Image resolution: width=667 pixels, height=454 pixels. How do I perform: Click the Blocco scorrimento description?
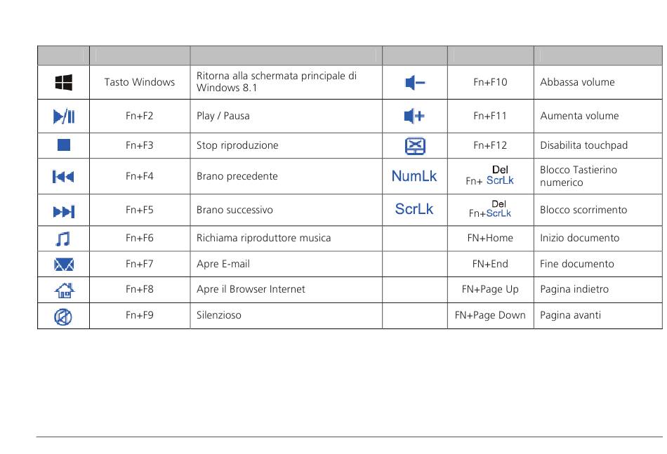(x=583, y=210)
